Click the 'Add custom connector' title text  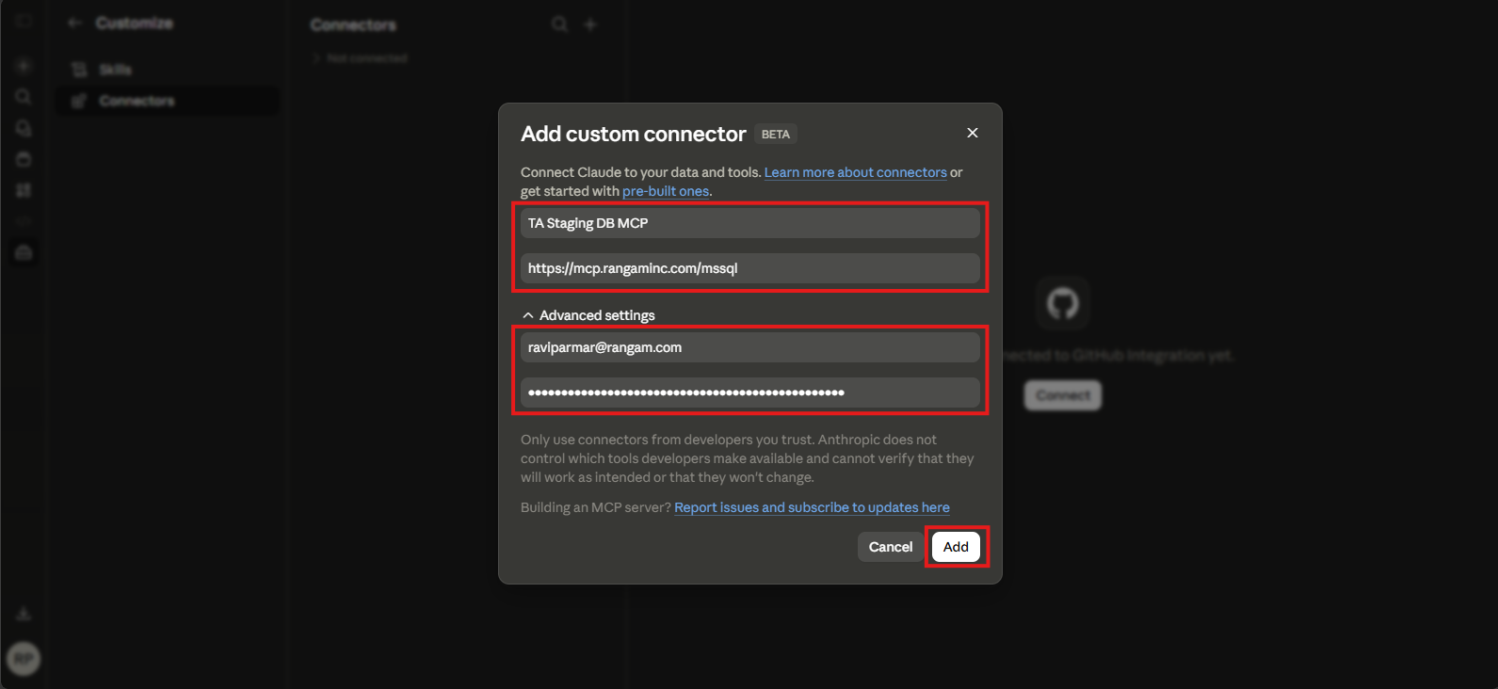point(634,134)
